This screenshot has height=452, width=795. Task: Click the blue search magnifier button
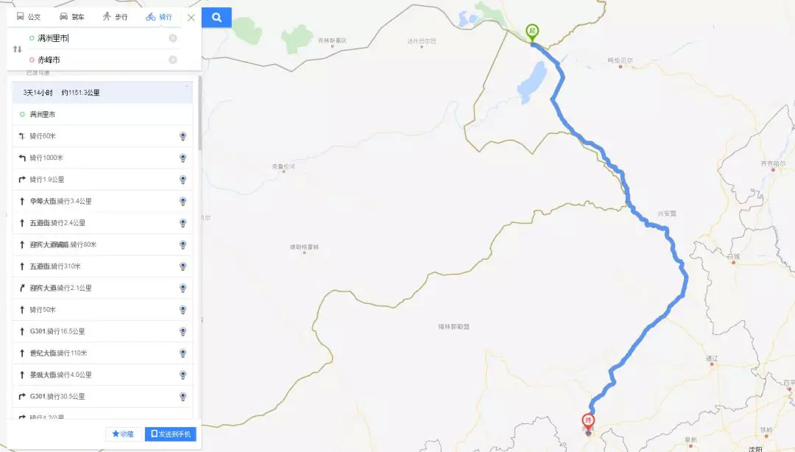point(216,17)
